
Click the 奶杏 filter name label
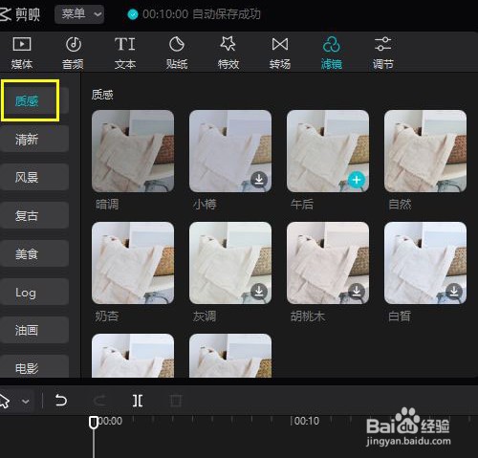coord(107,316)
